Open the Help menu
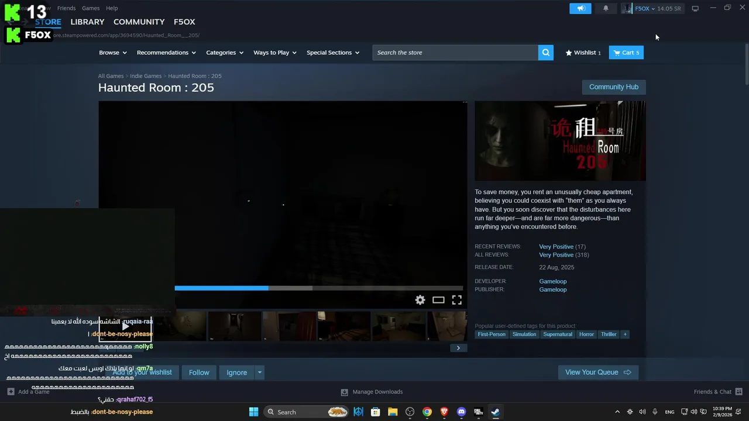This screenshot has height=421, width=749. coord(112,8)
